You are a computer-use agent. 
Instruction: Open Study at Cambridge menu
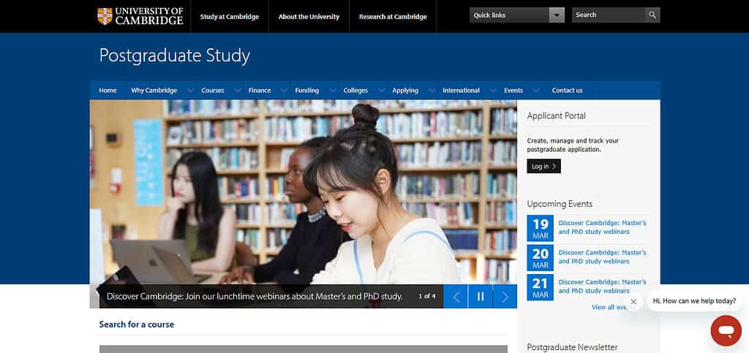click(x=229, y=17)
